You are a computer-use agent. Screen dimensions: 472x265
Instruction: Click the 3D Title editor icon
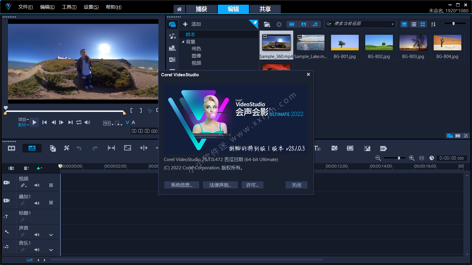pos(317,148)
